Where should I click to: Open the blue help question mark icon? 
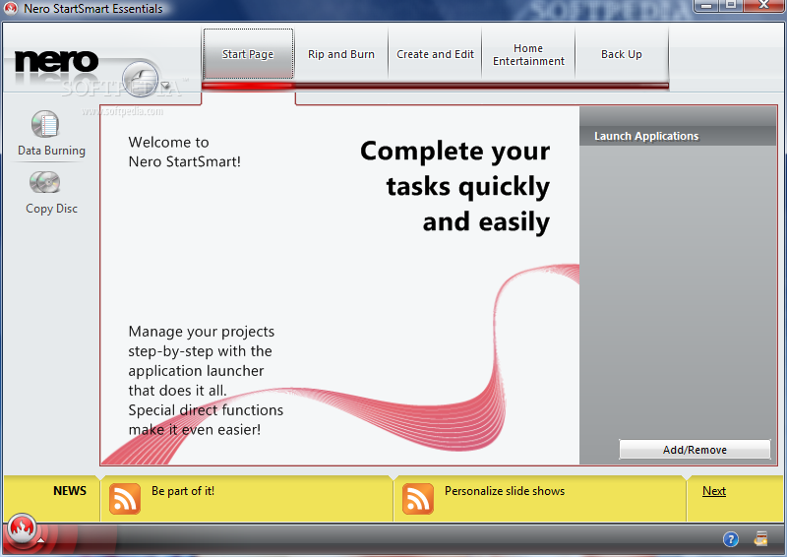730,539
